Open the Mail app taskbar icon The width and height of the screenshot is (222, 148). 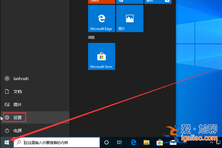(173, 142)
